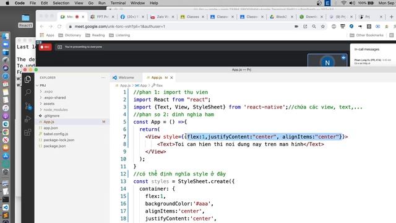Viewport: 396px width, 223px height.
Task: Open the Extensions view
Action: click(28, 132)
